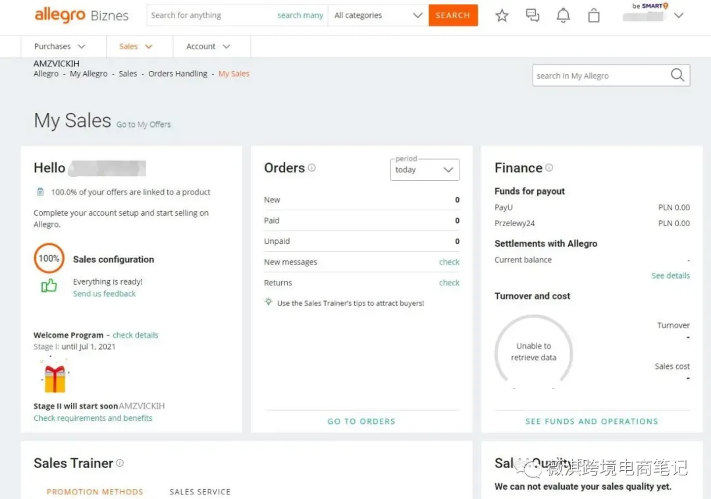Click the New orders row
711x499 pixels.
point(361,200)
